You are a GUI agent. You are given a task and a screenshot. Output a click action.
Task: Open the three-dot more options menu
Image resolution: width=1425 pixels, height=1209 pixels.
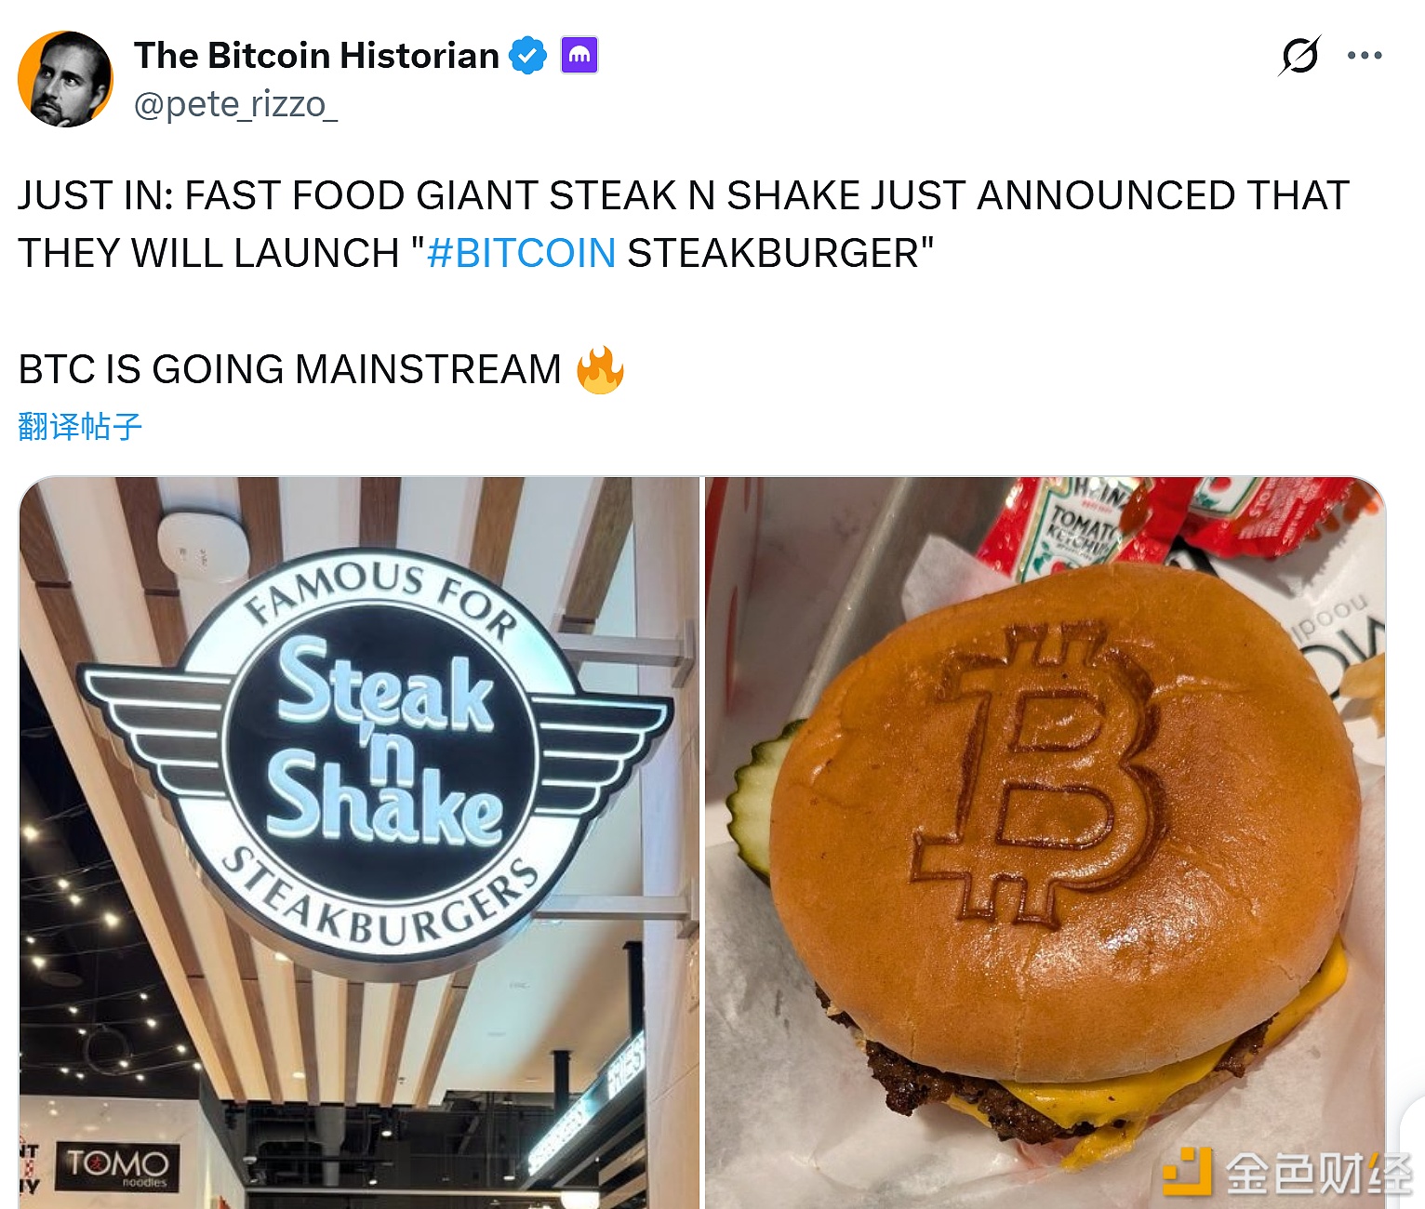click(x=1364, y=56)
